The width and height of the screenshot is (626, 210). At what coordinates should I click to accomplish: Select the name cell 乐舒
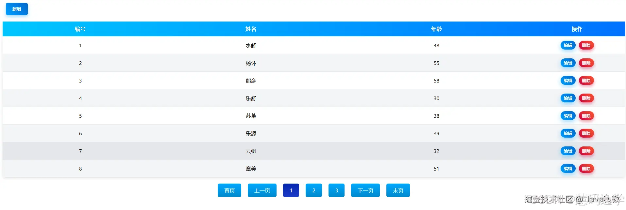pos(251,98)
